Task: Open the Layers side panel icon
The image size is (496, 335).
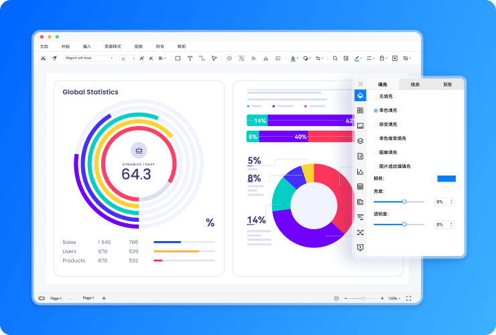Action: pyautogui.click(x=361, y=141)
